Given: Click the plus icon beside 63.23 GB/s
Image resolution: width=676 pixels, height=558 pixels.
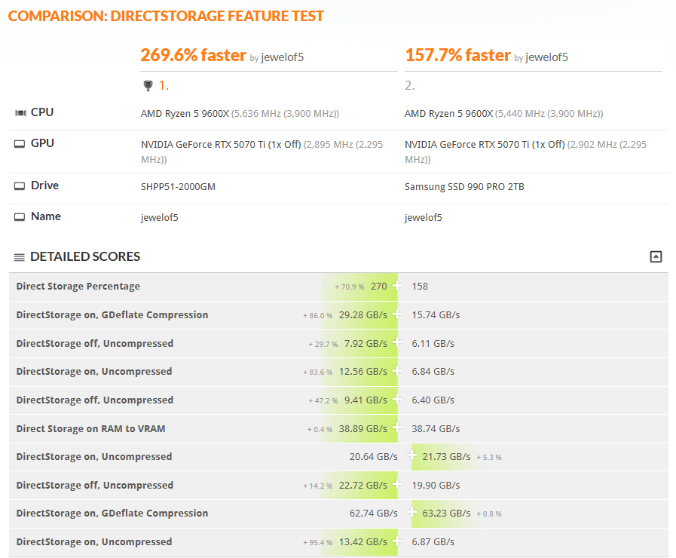Looking at the screenshot, I should [x=412, y=512].
